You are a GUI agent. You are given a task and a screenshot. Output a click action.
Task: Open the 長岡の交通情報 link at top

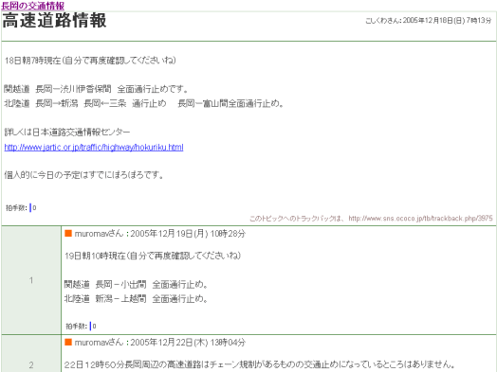32,6
